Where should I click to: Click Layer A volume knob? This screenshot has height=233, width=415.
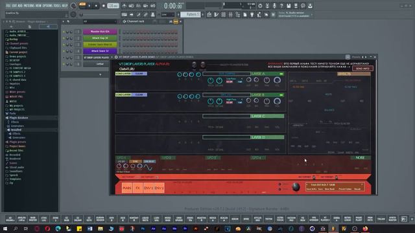coord(277,80)
